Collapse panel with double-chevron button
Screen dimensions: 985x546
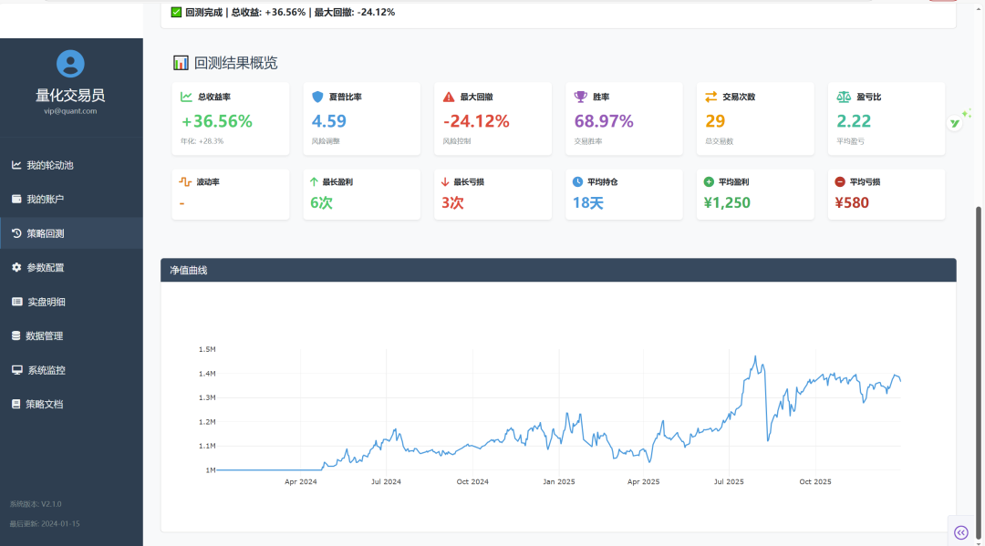pyautogui.click(x=960, y=532)
